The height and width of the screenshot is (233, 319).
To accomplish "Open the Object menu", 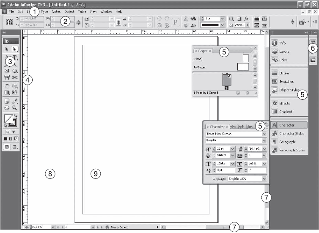I will (x=69, y=11).
